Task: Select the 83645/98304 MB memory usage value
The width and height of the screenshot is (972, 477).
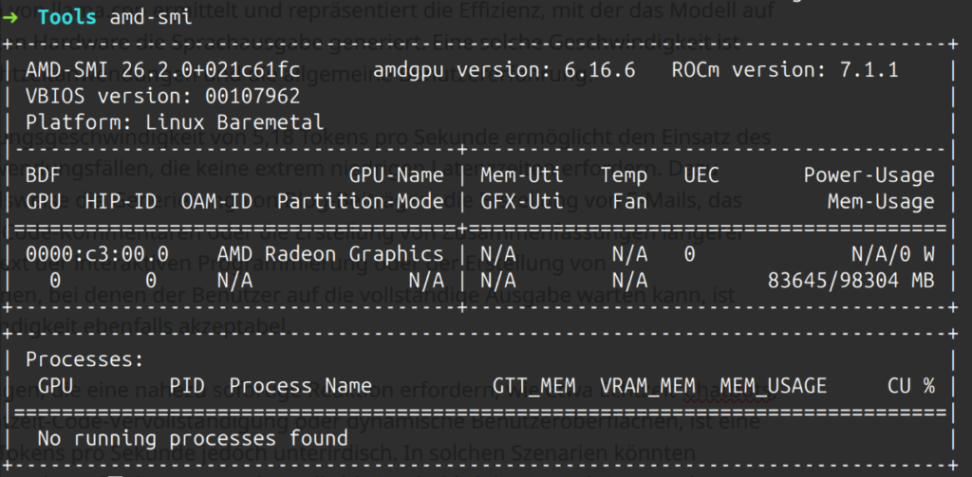Action: pyautogui.click(x=850, y=281)
